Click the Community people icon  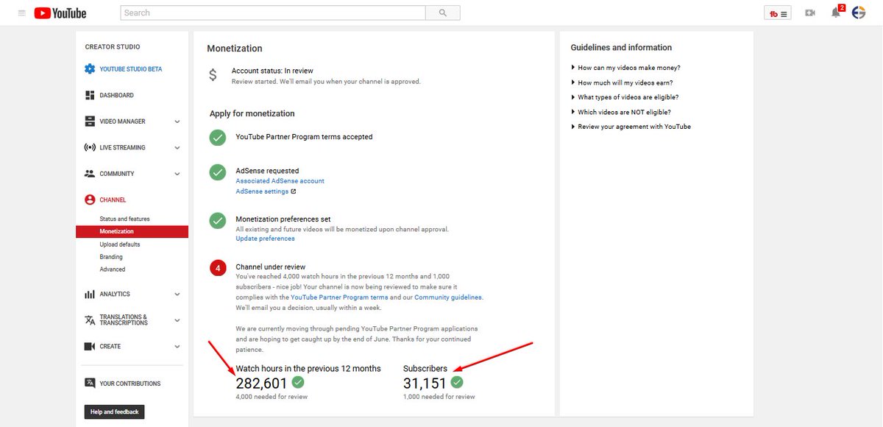coord(90,174)
